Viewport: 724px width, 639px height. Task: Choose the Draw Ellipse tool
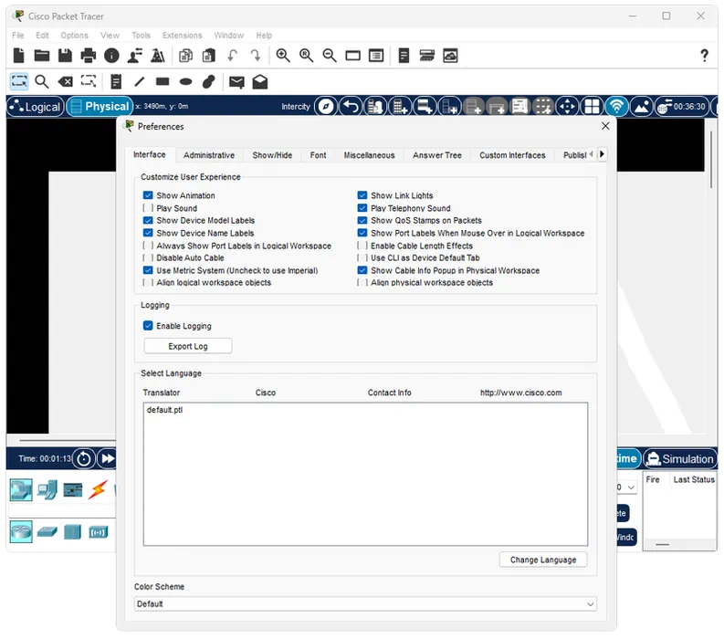pyautogui.click(x=185, y=82)
